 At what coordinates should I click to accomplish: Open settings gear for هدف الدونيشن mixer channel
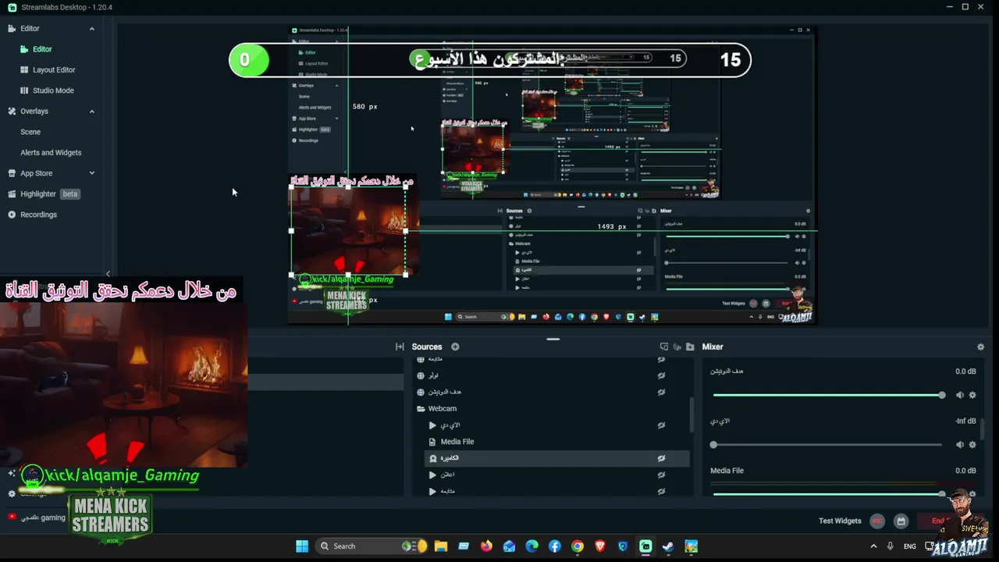[972, 395]
